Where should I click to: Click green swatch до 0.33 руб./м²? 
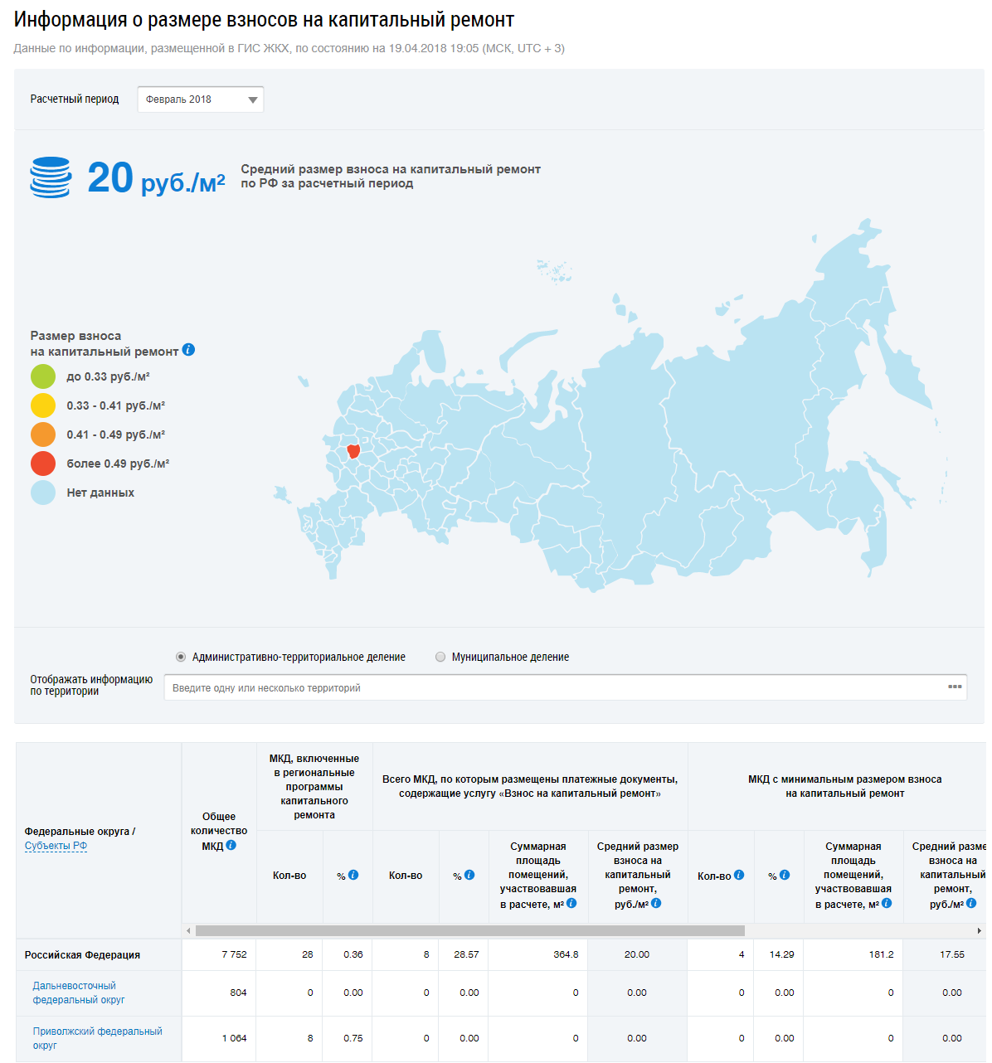43,376
